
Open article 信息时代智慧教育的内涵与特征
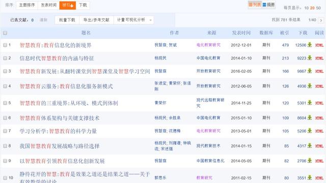pos(57,58)
